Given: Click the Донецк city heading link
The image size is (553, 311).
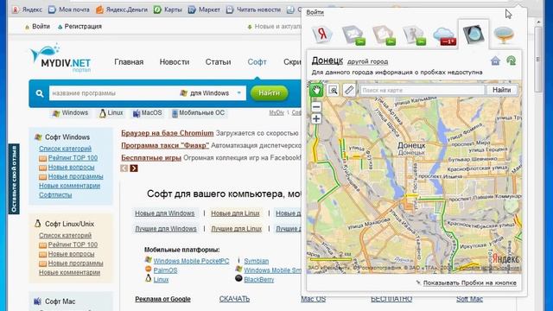Looking at the screenshot, I should click(x=327, y=60).
